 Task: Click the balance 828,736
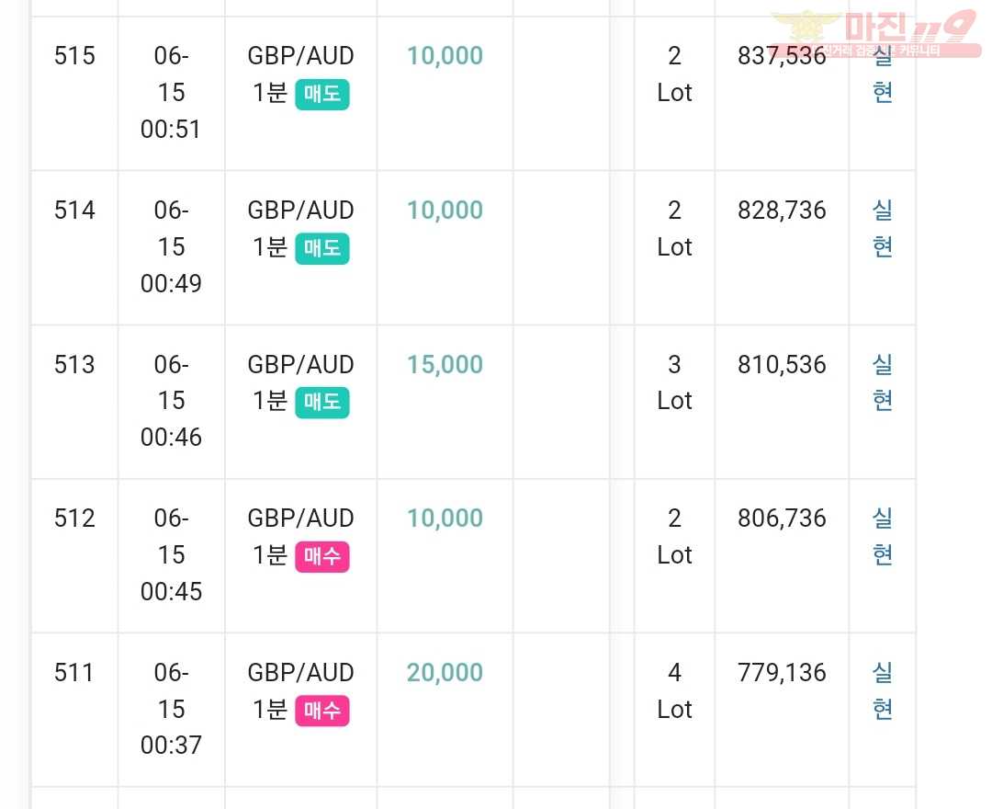[x=782, y=211]
